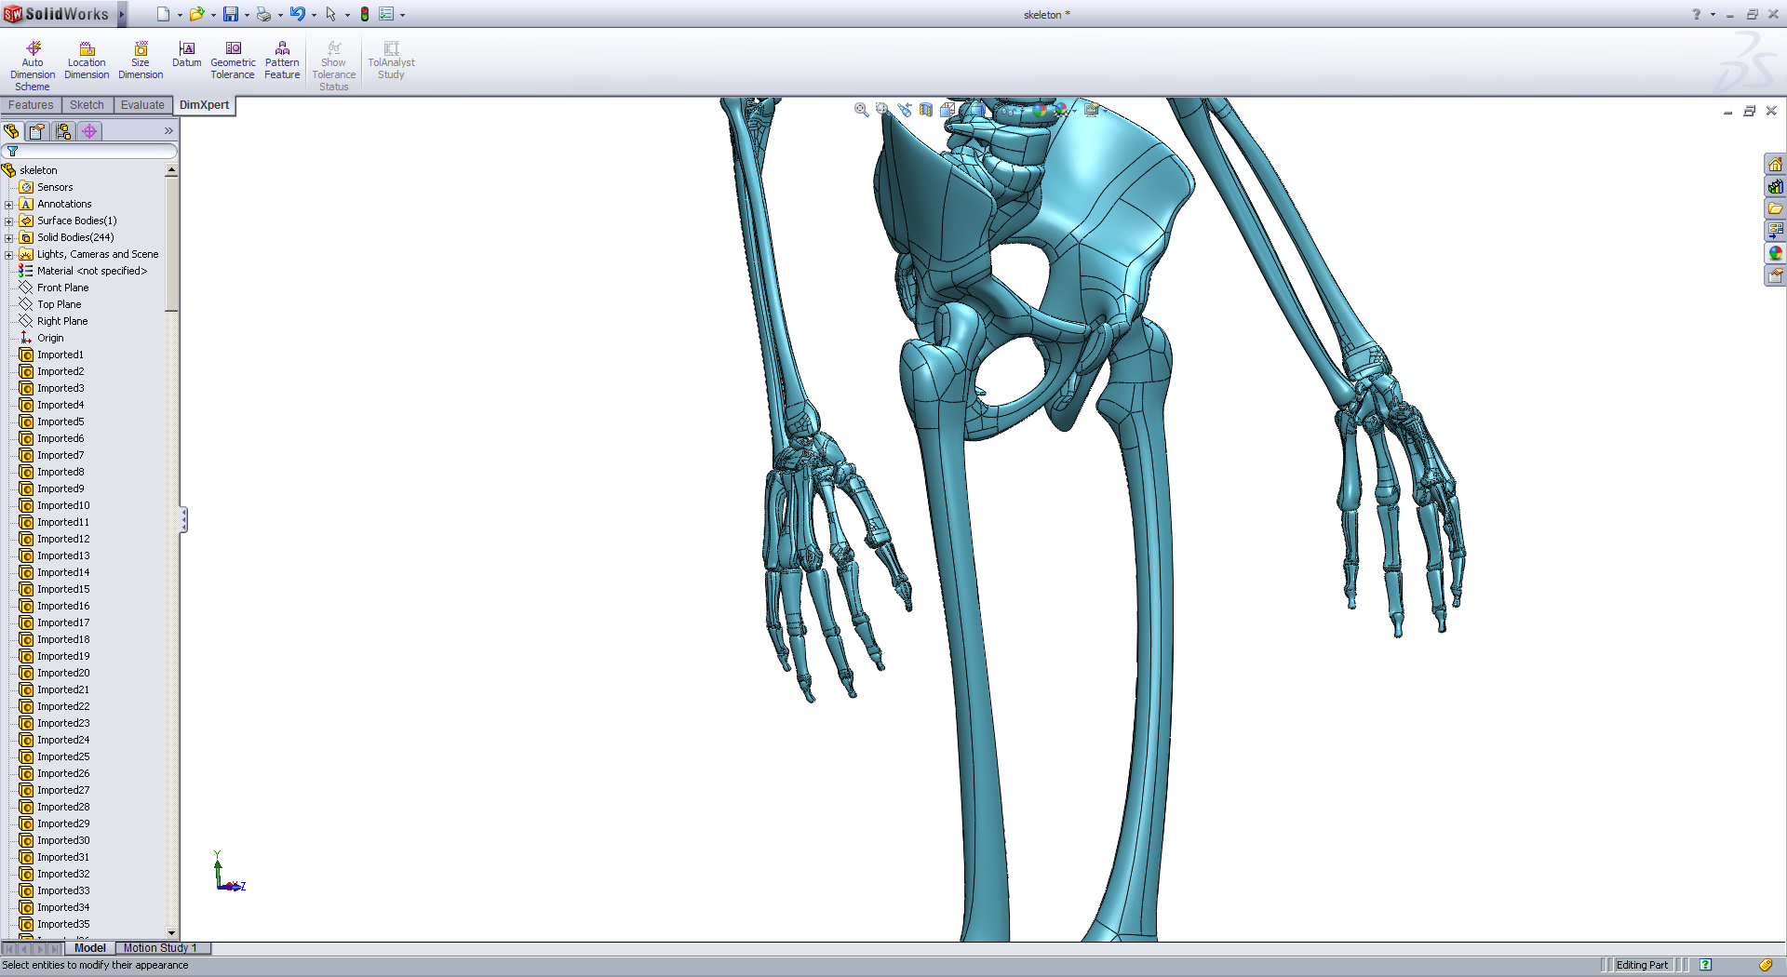Open the Appearances task pane icon
The image size is (1787, 977).
pyautogui.click(x=1776, y=252)
